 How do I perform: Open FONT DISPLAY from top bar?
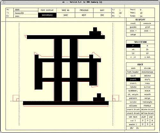(x=47, y=10)
